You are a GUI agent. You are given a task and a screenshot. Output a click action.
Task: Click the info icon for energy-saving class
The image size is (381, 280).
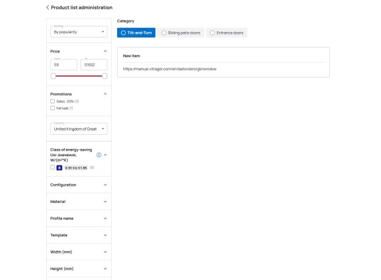pos(99,155)
